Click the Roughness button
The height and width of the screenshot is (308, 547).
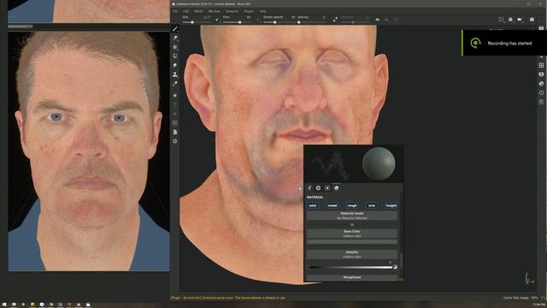click(x=352, y=277)
